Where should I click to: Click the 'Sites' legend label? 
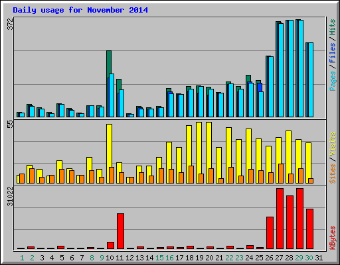tap(333, 174)
